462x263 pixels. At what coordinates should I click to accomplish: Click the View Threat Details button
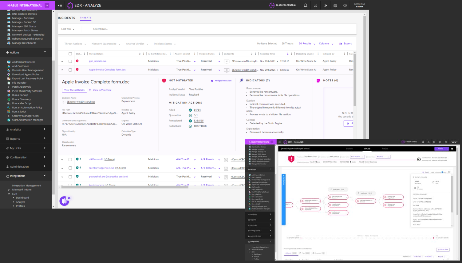74,90
